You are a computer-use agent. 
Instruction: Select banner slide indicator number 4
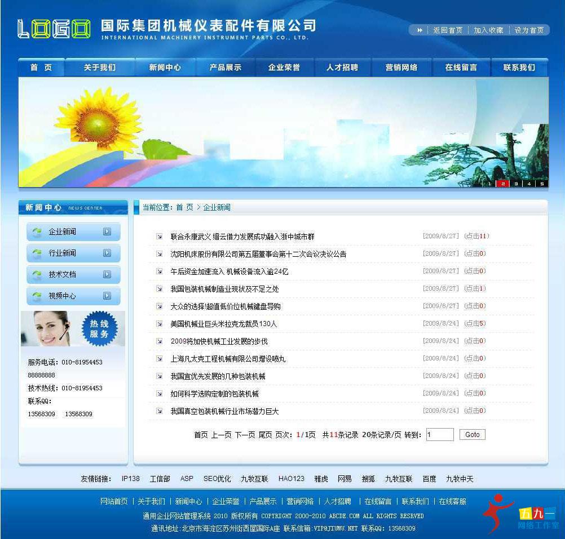click(528, 183)
